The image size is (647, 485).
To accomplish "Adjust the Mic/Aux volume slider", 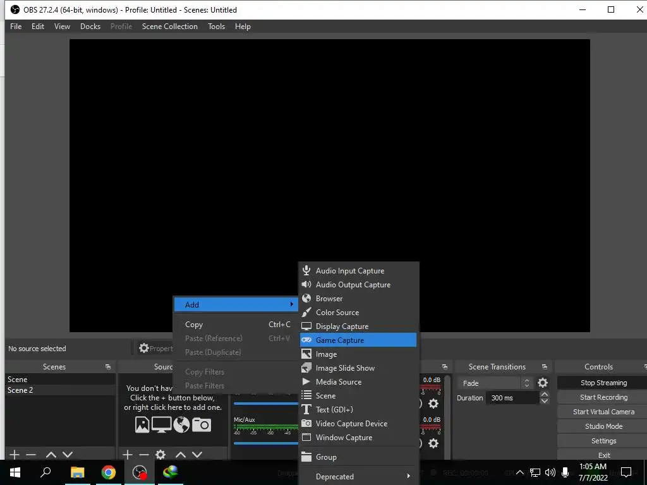I will coord(266,443).
